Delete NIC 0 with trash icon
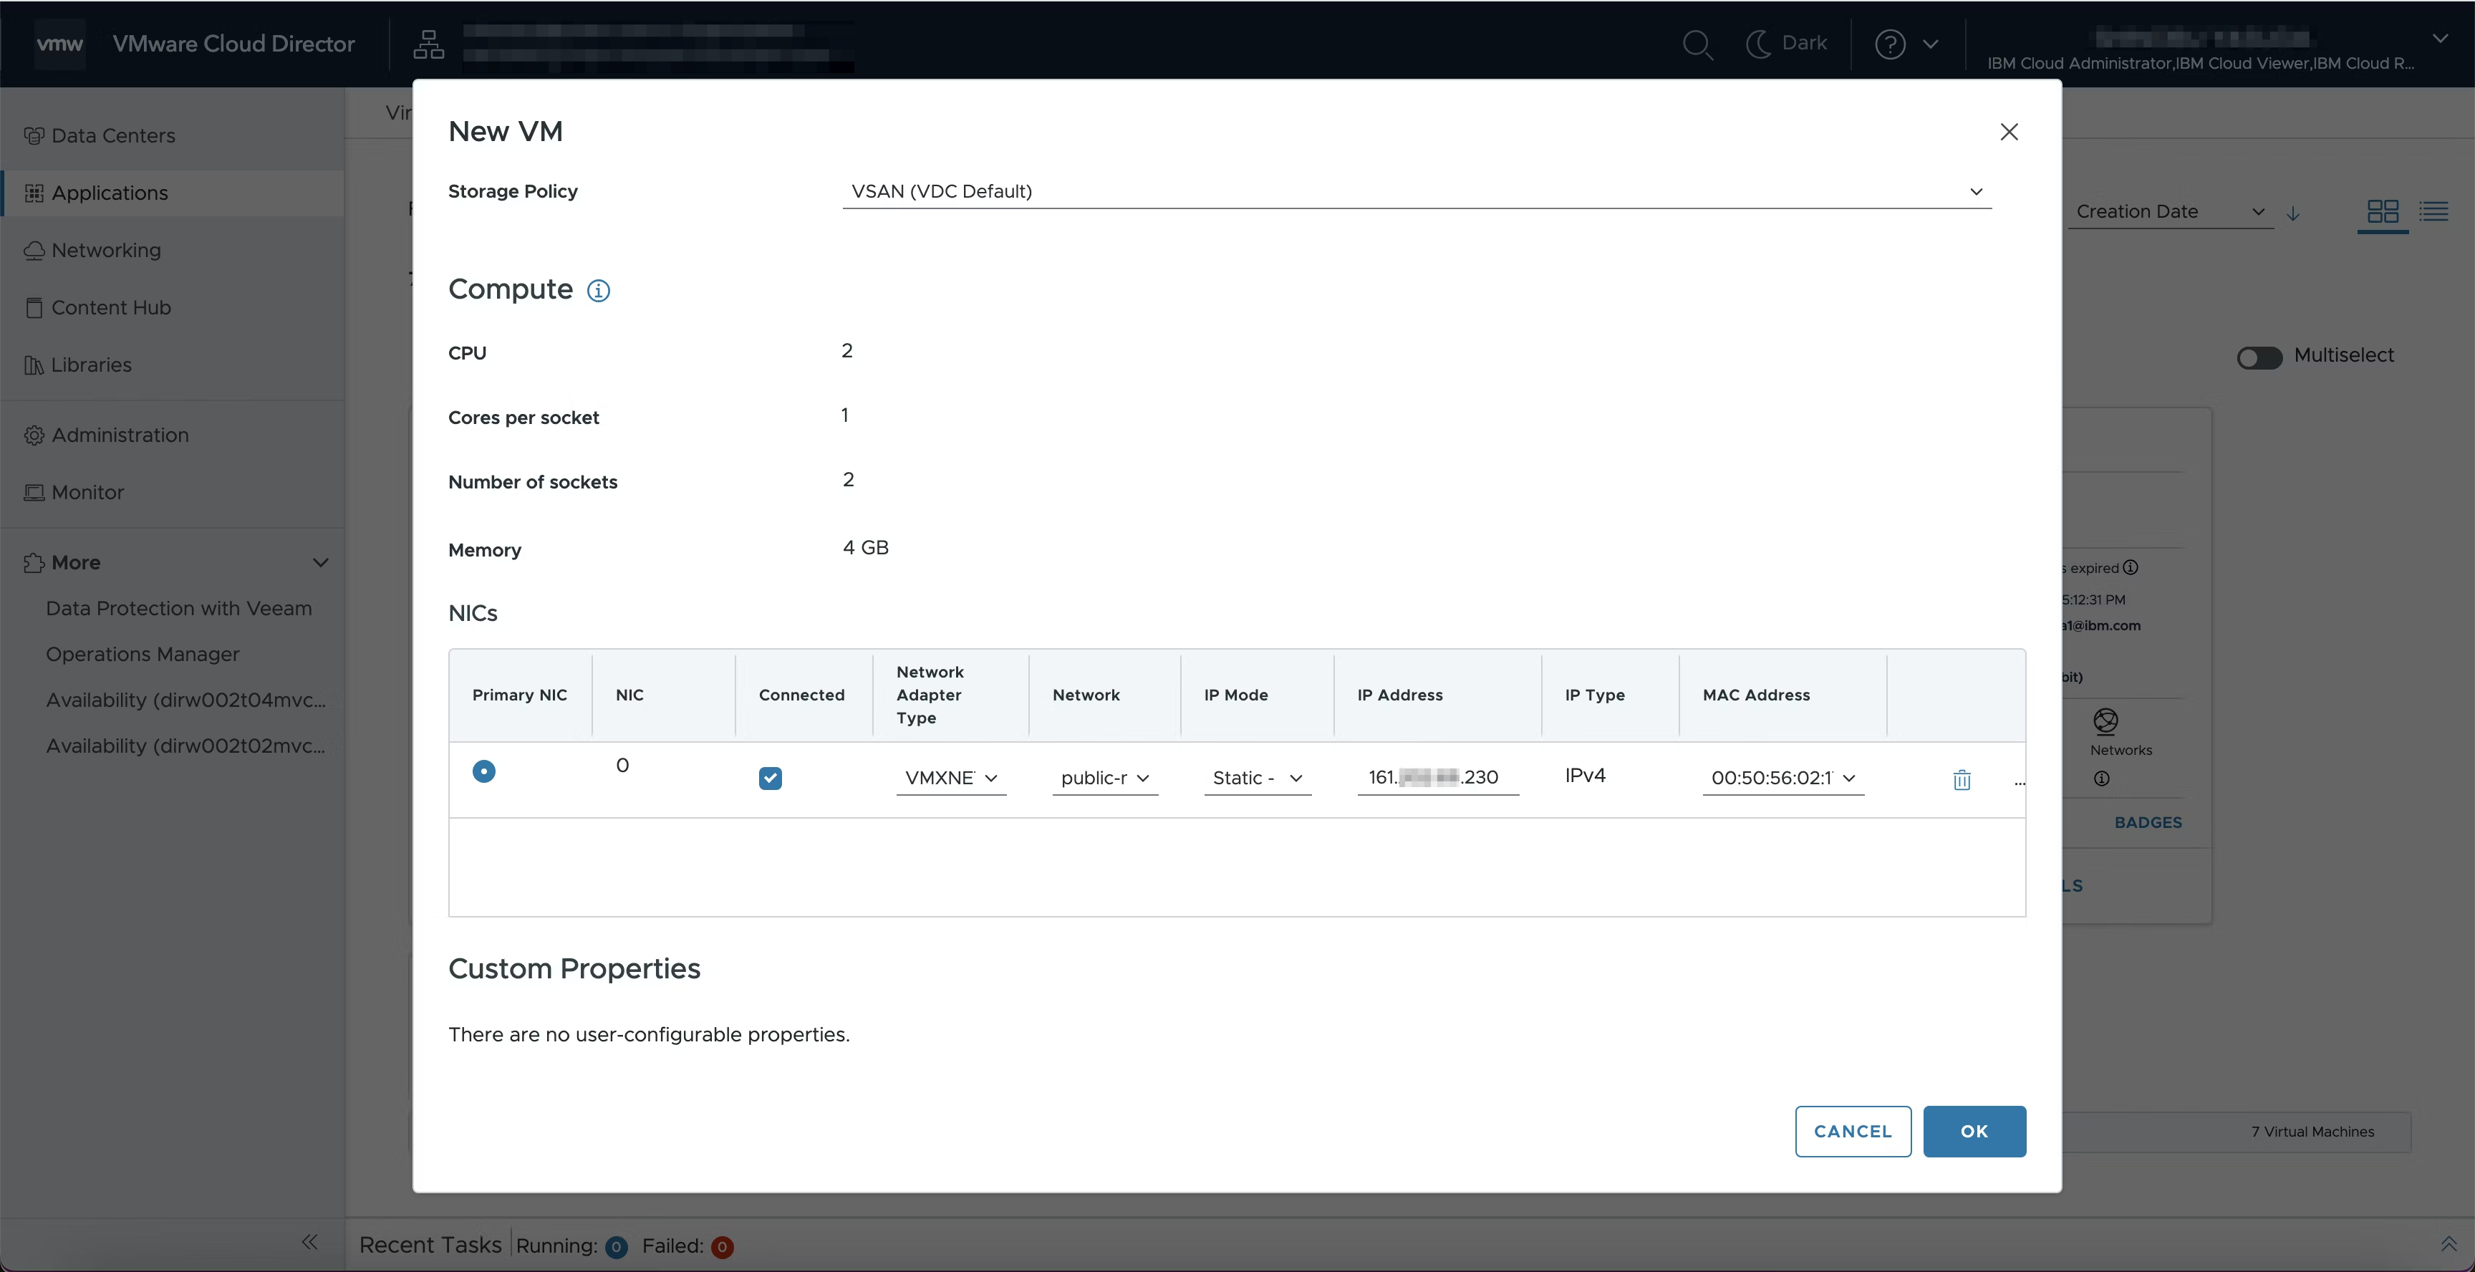The width and height of the screenshot is (2475, 1272). (1961, 779)
